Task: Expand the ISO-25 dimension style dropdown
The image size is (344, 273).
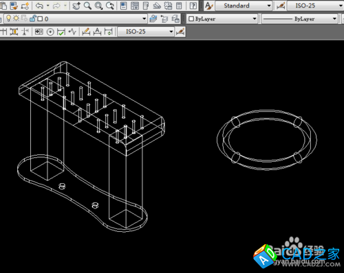Action: click(x=315, y=5)
